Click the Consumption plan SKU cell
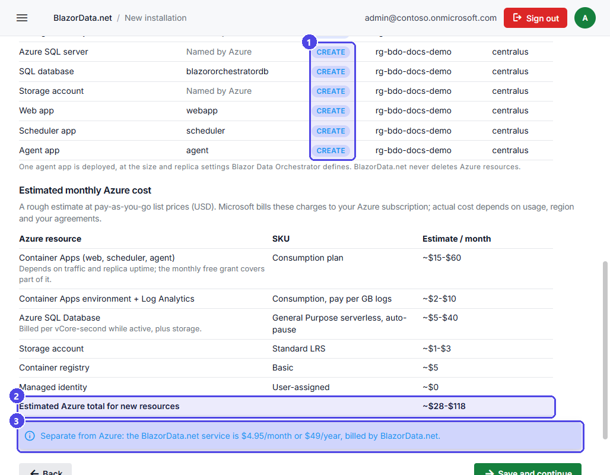 (308, 258)
